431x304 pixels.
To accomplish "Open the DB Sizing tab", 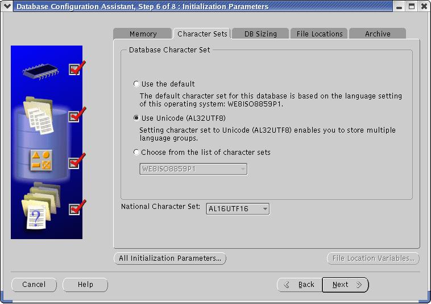I will pos(260,34).
